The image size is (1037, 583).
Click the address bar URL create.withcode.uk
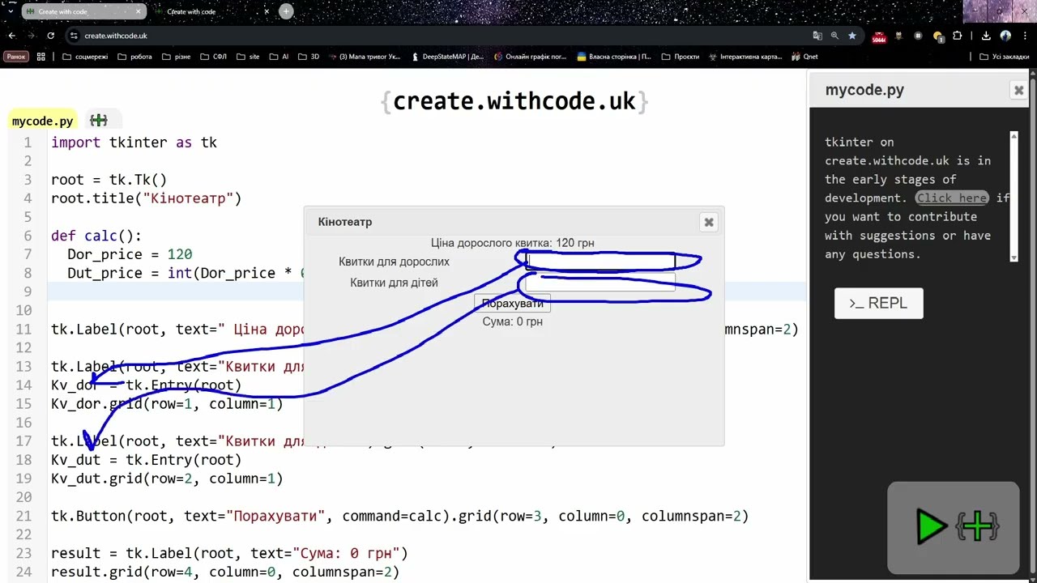point(116,36)
